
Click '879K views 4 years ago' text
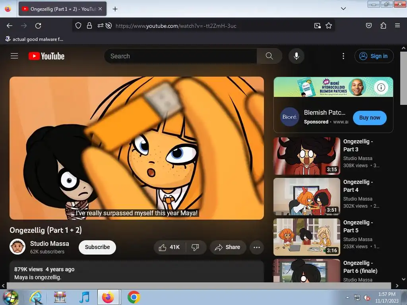click(x=45, y=269)
